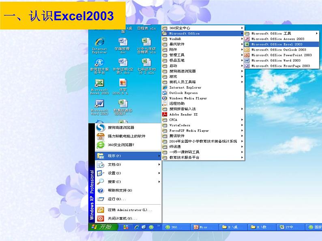Click 强力卸载电脑上的软件 in Start menu
Viewport: 322px width, 241px height.
tap(128, 136)
